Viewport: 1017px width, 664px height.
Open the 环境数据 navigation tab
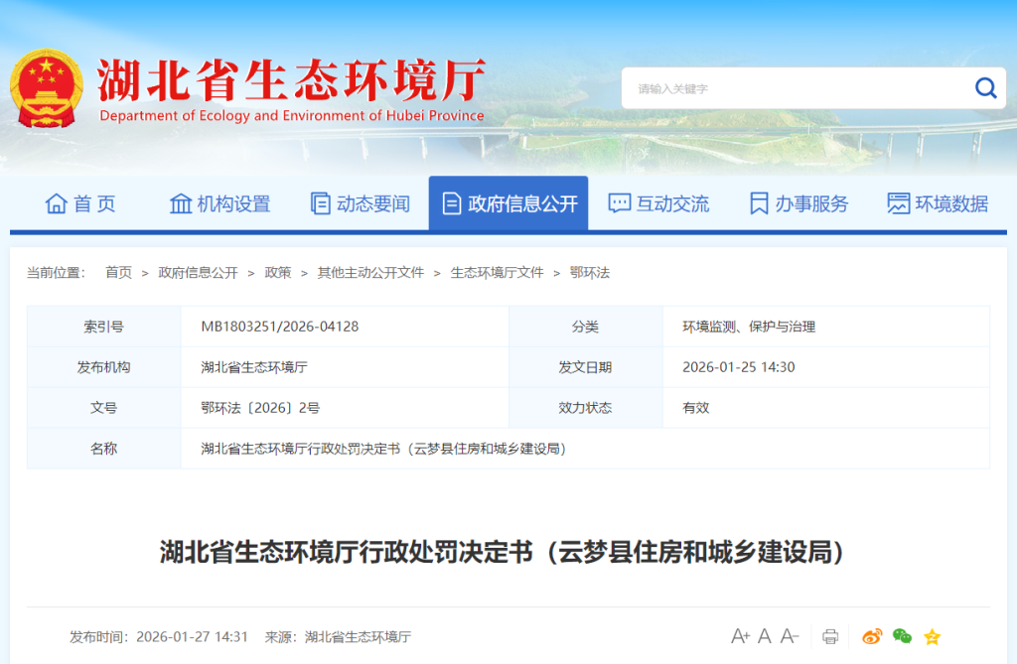[x=938, y=203]
